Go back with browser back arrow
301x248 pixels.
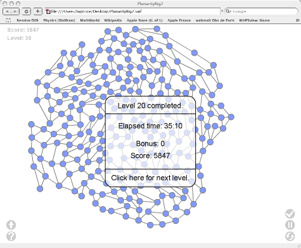tap(7, 11)
